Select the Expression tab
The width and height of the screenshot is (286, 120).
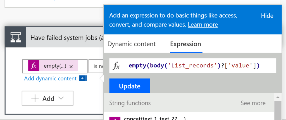coord(185,44)
